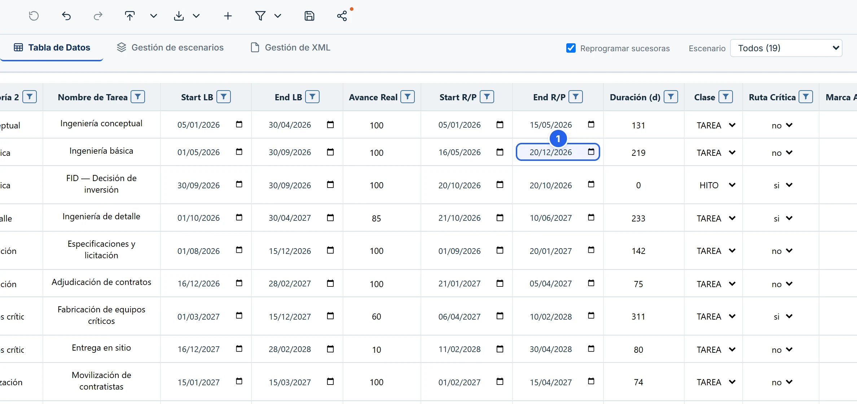This screenshot has height=404, width=857.
Task: Click the redo arrow icon
Action: click(x=98, y=16)
